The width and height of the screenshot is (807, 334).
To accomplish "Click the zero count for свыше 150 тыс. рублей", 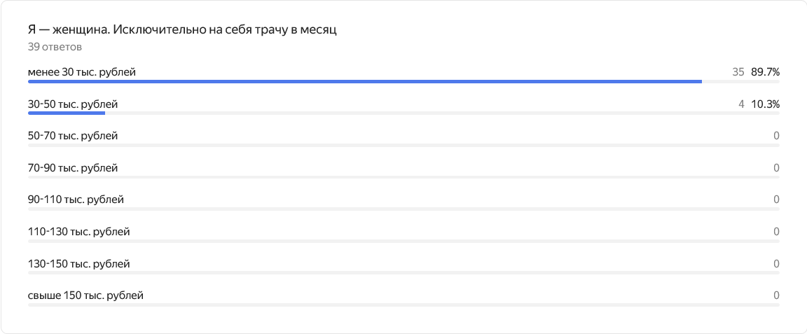I will tap(777, 296).
